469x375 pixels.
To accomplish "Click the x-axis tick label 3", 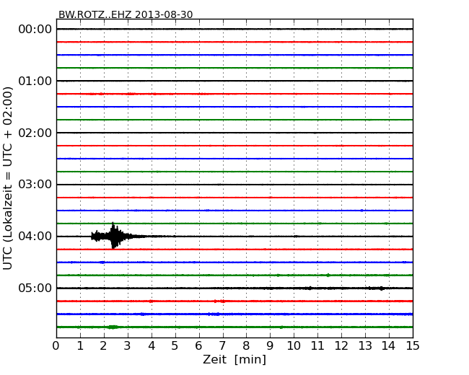I will tap(128, 346).
